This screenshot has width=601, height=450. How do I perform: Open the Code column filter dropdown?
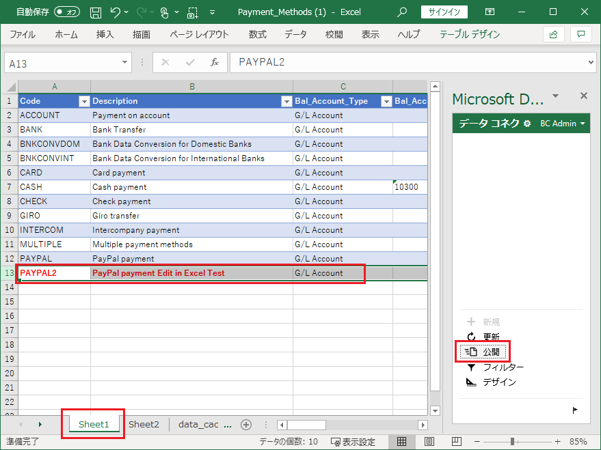tap(84, 101)
